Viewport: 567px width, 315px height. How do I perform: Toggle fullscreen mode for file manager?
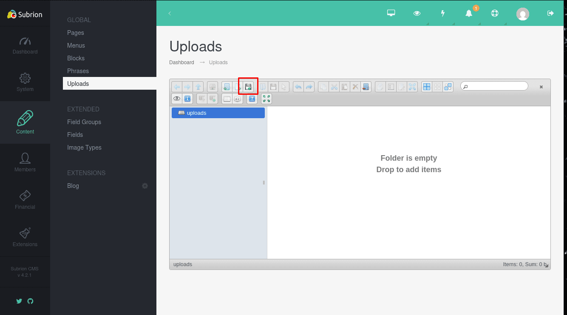click(266, 99)
